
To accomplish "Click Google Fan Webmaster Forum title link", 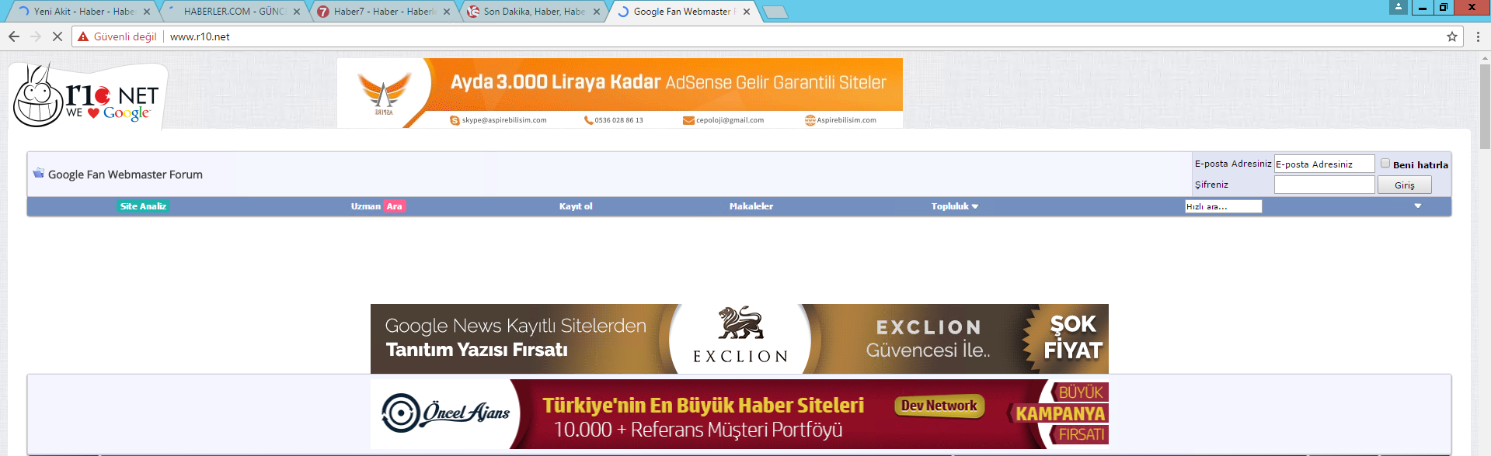I will (x=125, y=174).
